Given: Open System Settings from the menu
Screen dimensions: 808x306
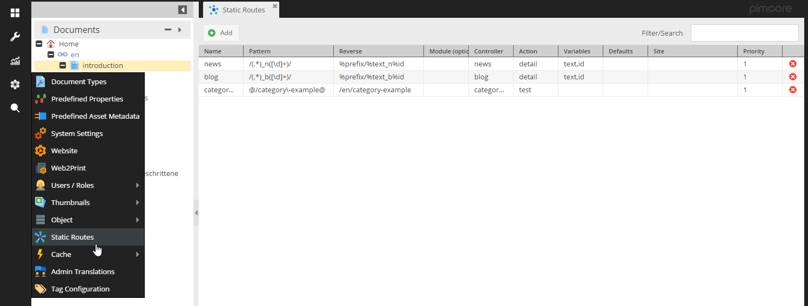Looking at the screenshot, I should tap(77, 133).
